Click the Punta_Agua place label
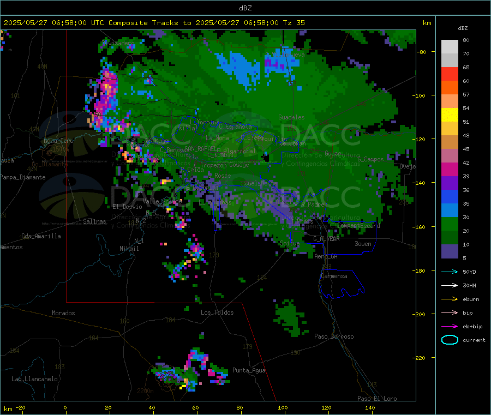The width and height of the screenshot is (491, 415). tap(249, 371)
